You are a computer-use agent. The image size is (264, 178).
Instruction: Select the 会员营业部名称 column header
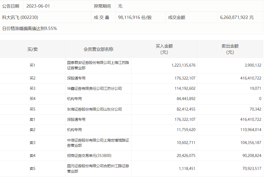click(x=98, y=49)
